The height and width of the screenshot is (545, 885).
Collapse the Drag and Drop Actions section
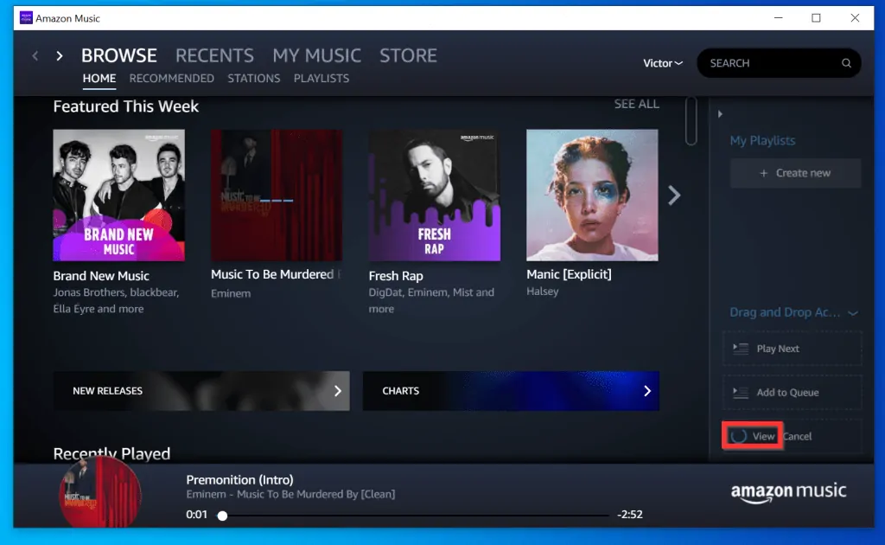(853, 313)
